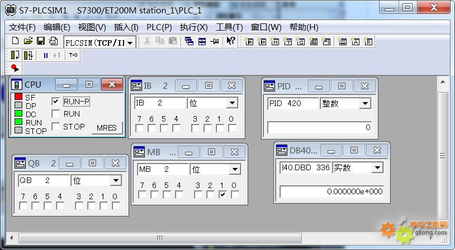Open the 帮助(H) menu
Viewport: 455px width, 250px height.
coord(304,27)
